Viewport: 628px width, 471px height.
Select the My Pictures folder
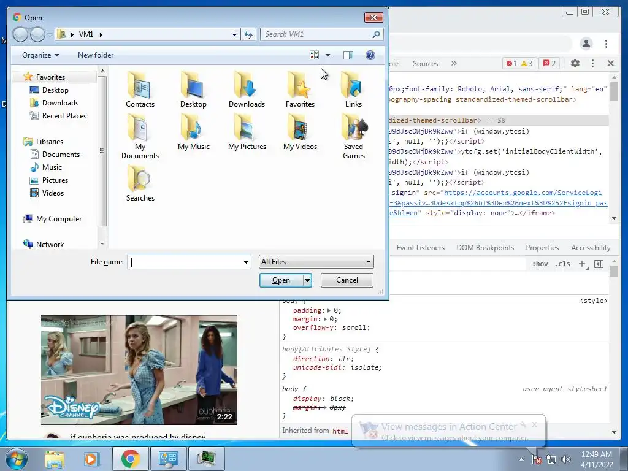click(247, 132)
